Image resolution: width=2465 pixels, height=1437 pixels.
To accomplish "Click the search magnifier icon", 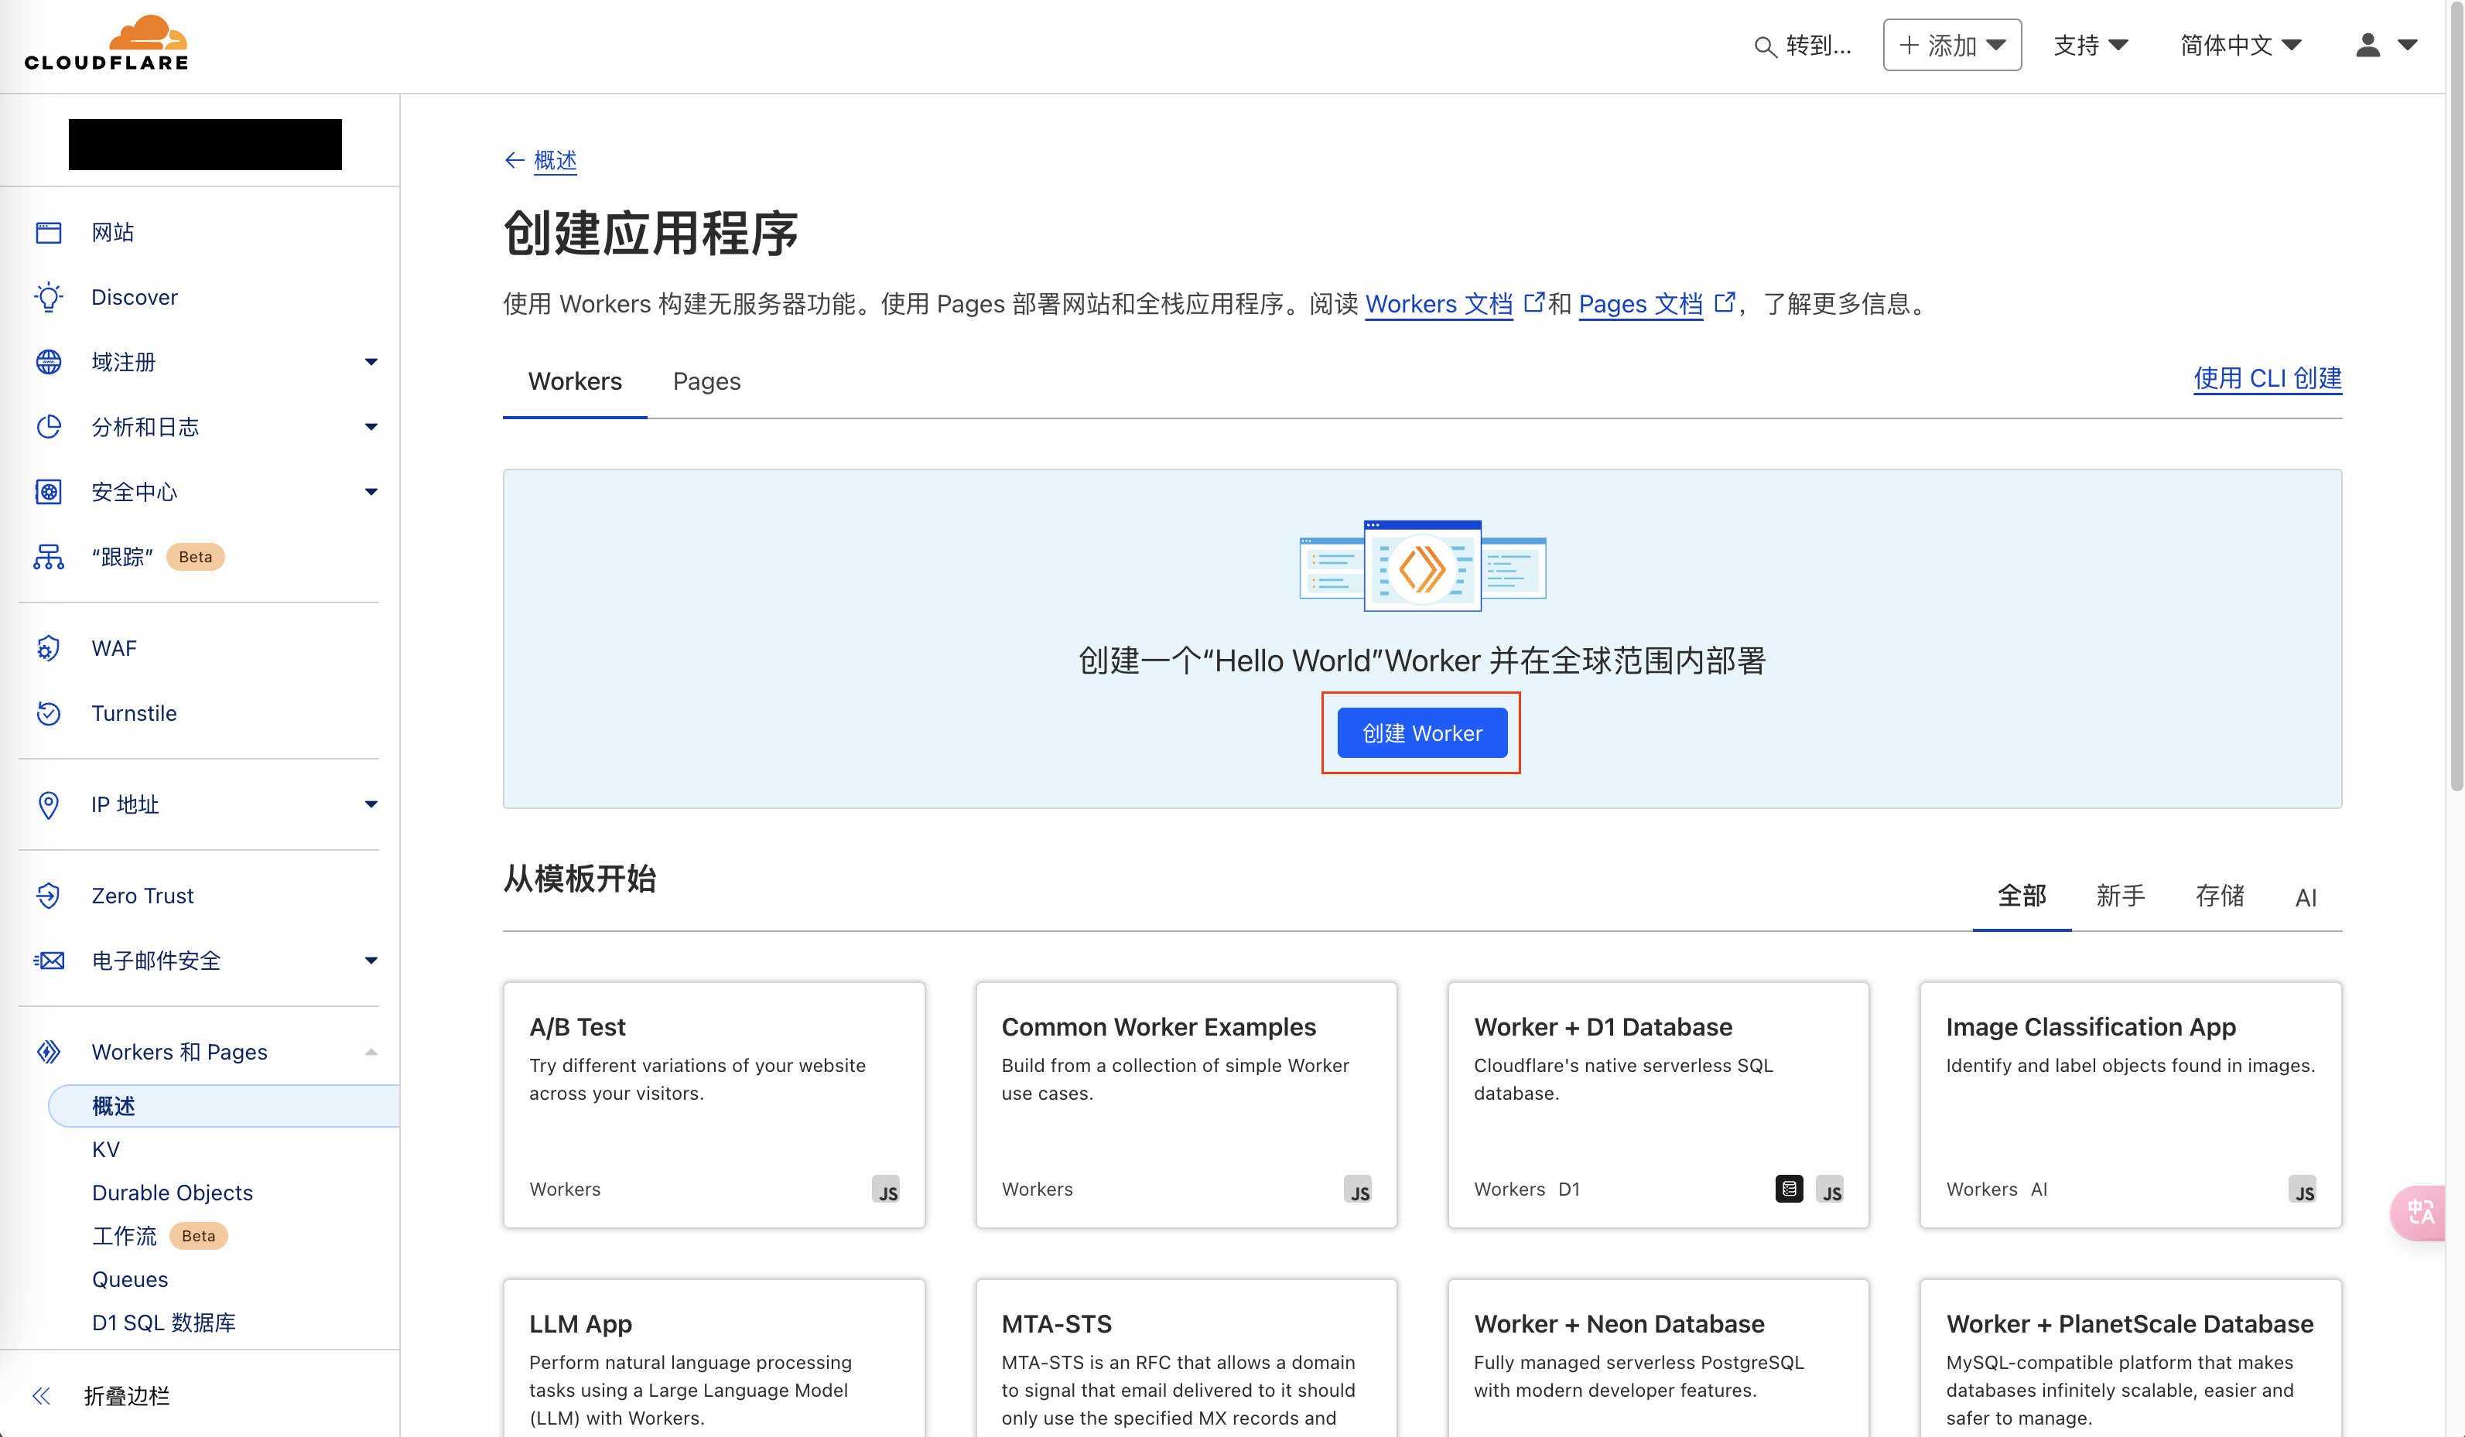I will click(x=1765, y=46).
